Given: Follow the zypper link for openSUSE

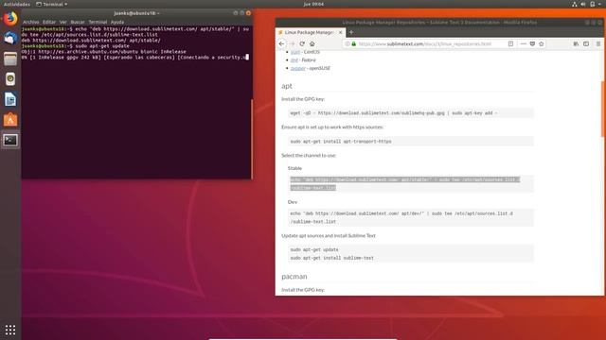Looking at the screenshot, I should [x=297, y=68].
